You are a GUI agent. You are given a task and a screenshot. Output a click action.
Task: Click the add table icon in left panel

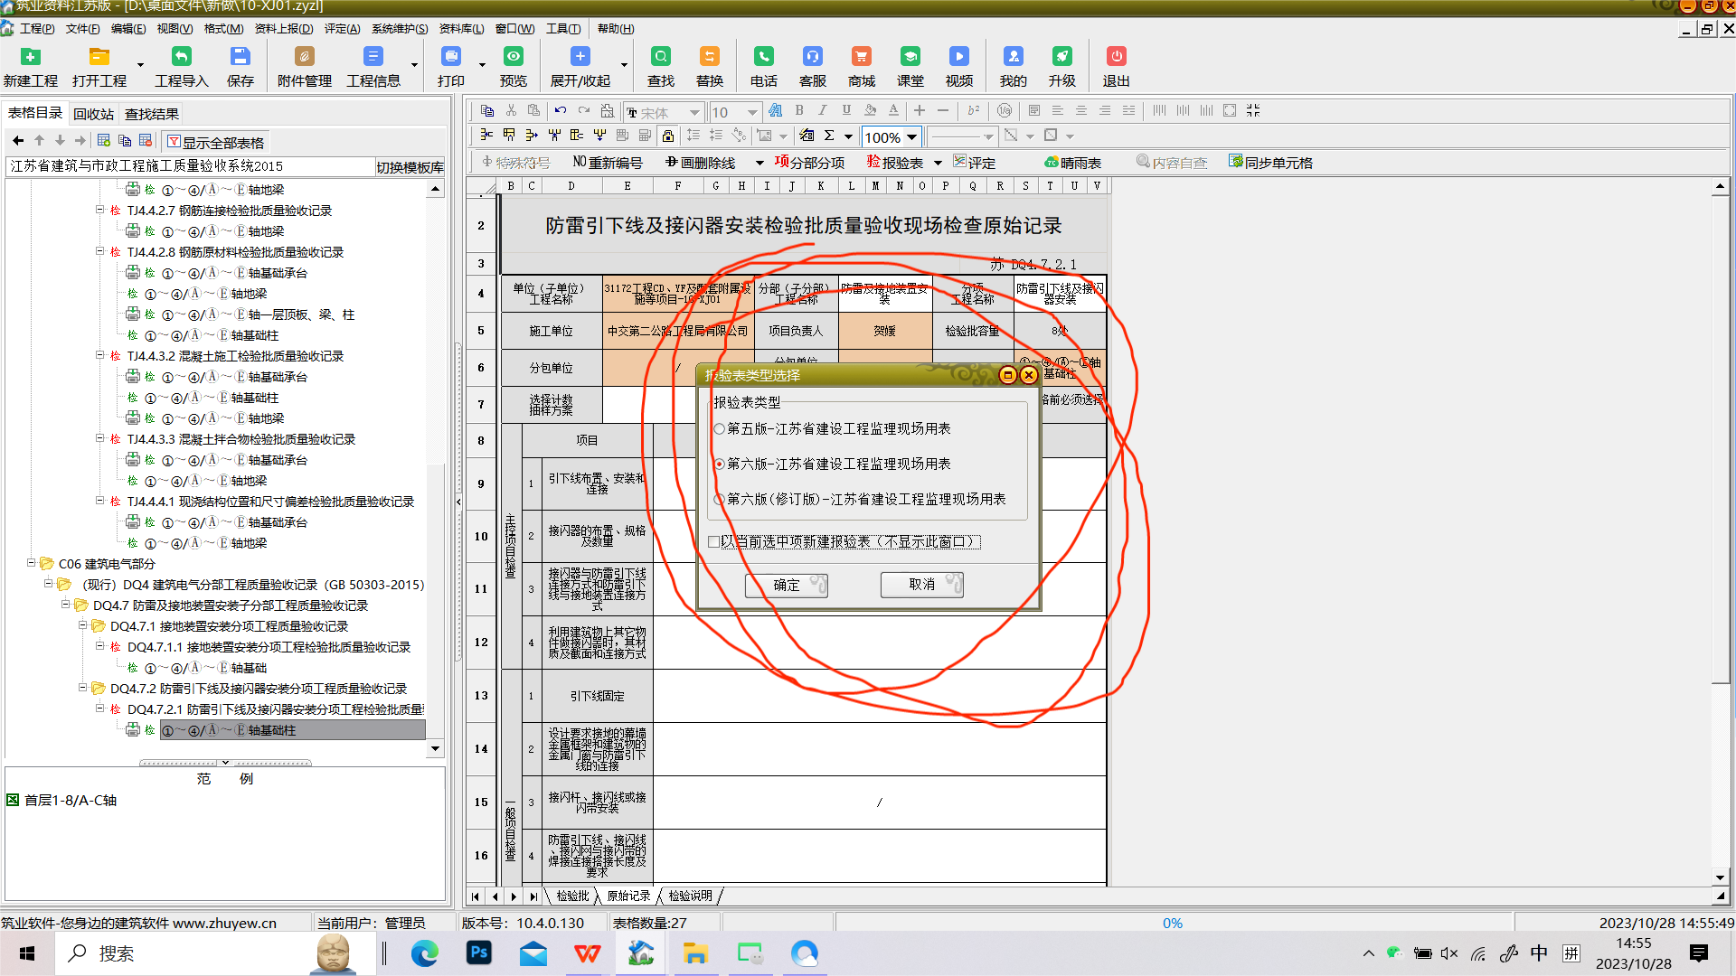pyautogui.click(x=104, y=140)
